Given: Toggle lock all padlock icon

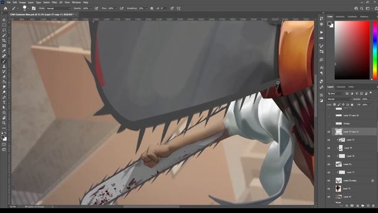Looking at the screenshot, I should (x=352, y=105).
